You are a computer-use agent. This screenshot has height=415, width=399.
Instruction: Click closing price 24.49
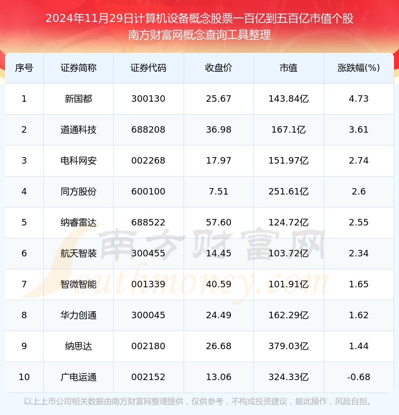point(218,315)
